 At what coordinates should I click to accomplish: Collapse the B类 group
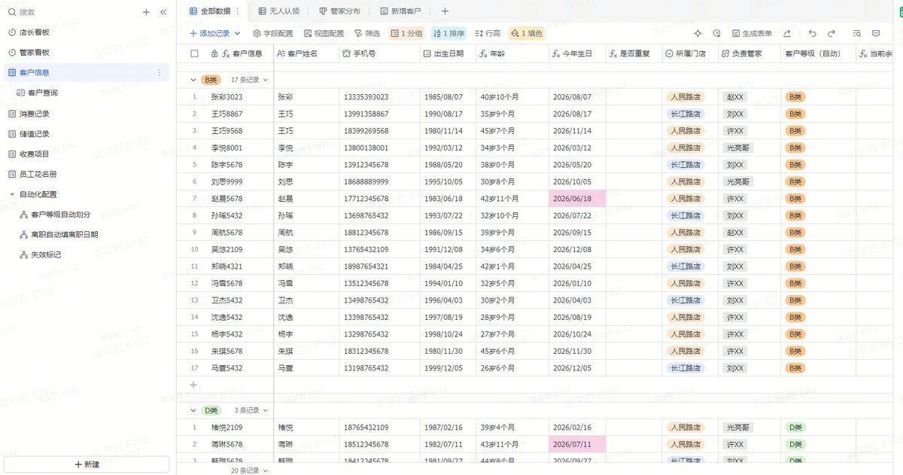tap(193, 80)
